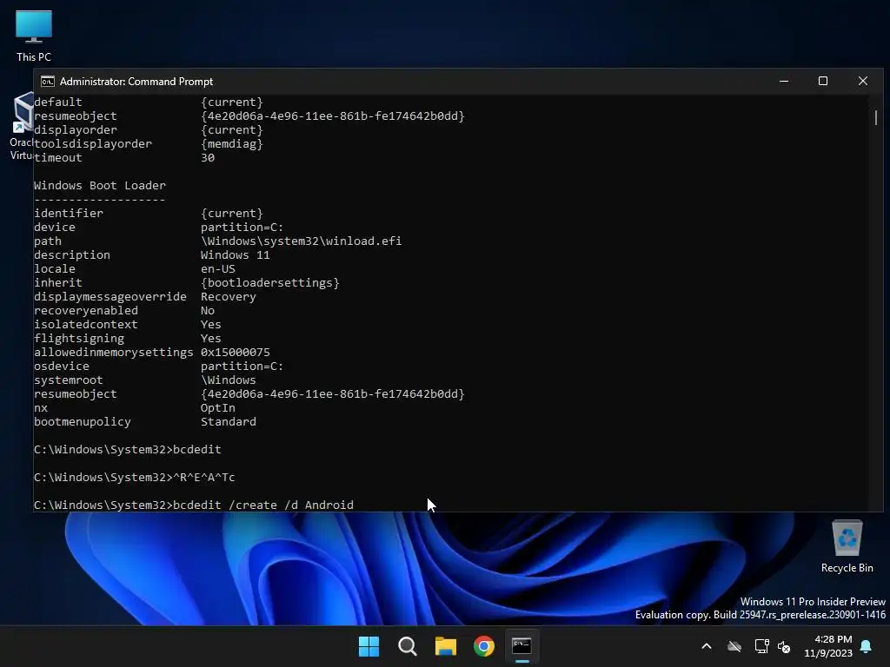Close the Command Prompt window
The height and width of the screenshot is (667, 890).
click(x=863, y=81)
